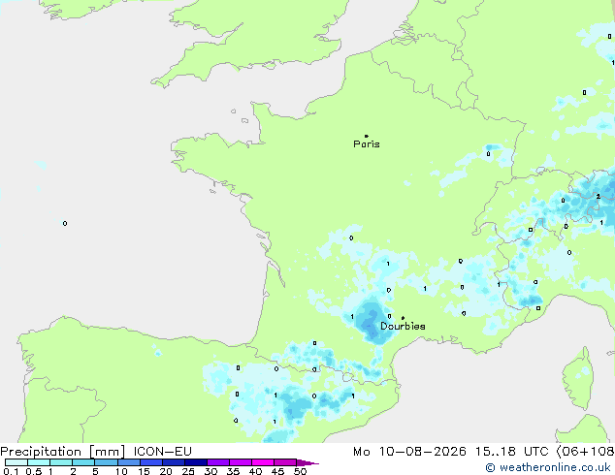
Task: Select the 2–5 mm legend swatch
Action: [x=83, y=462]
